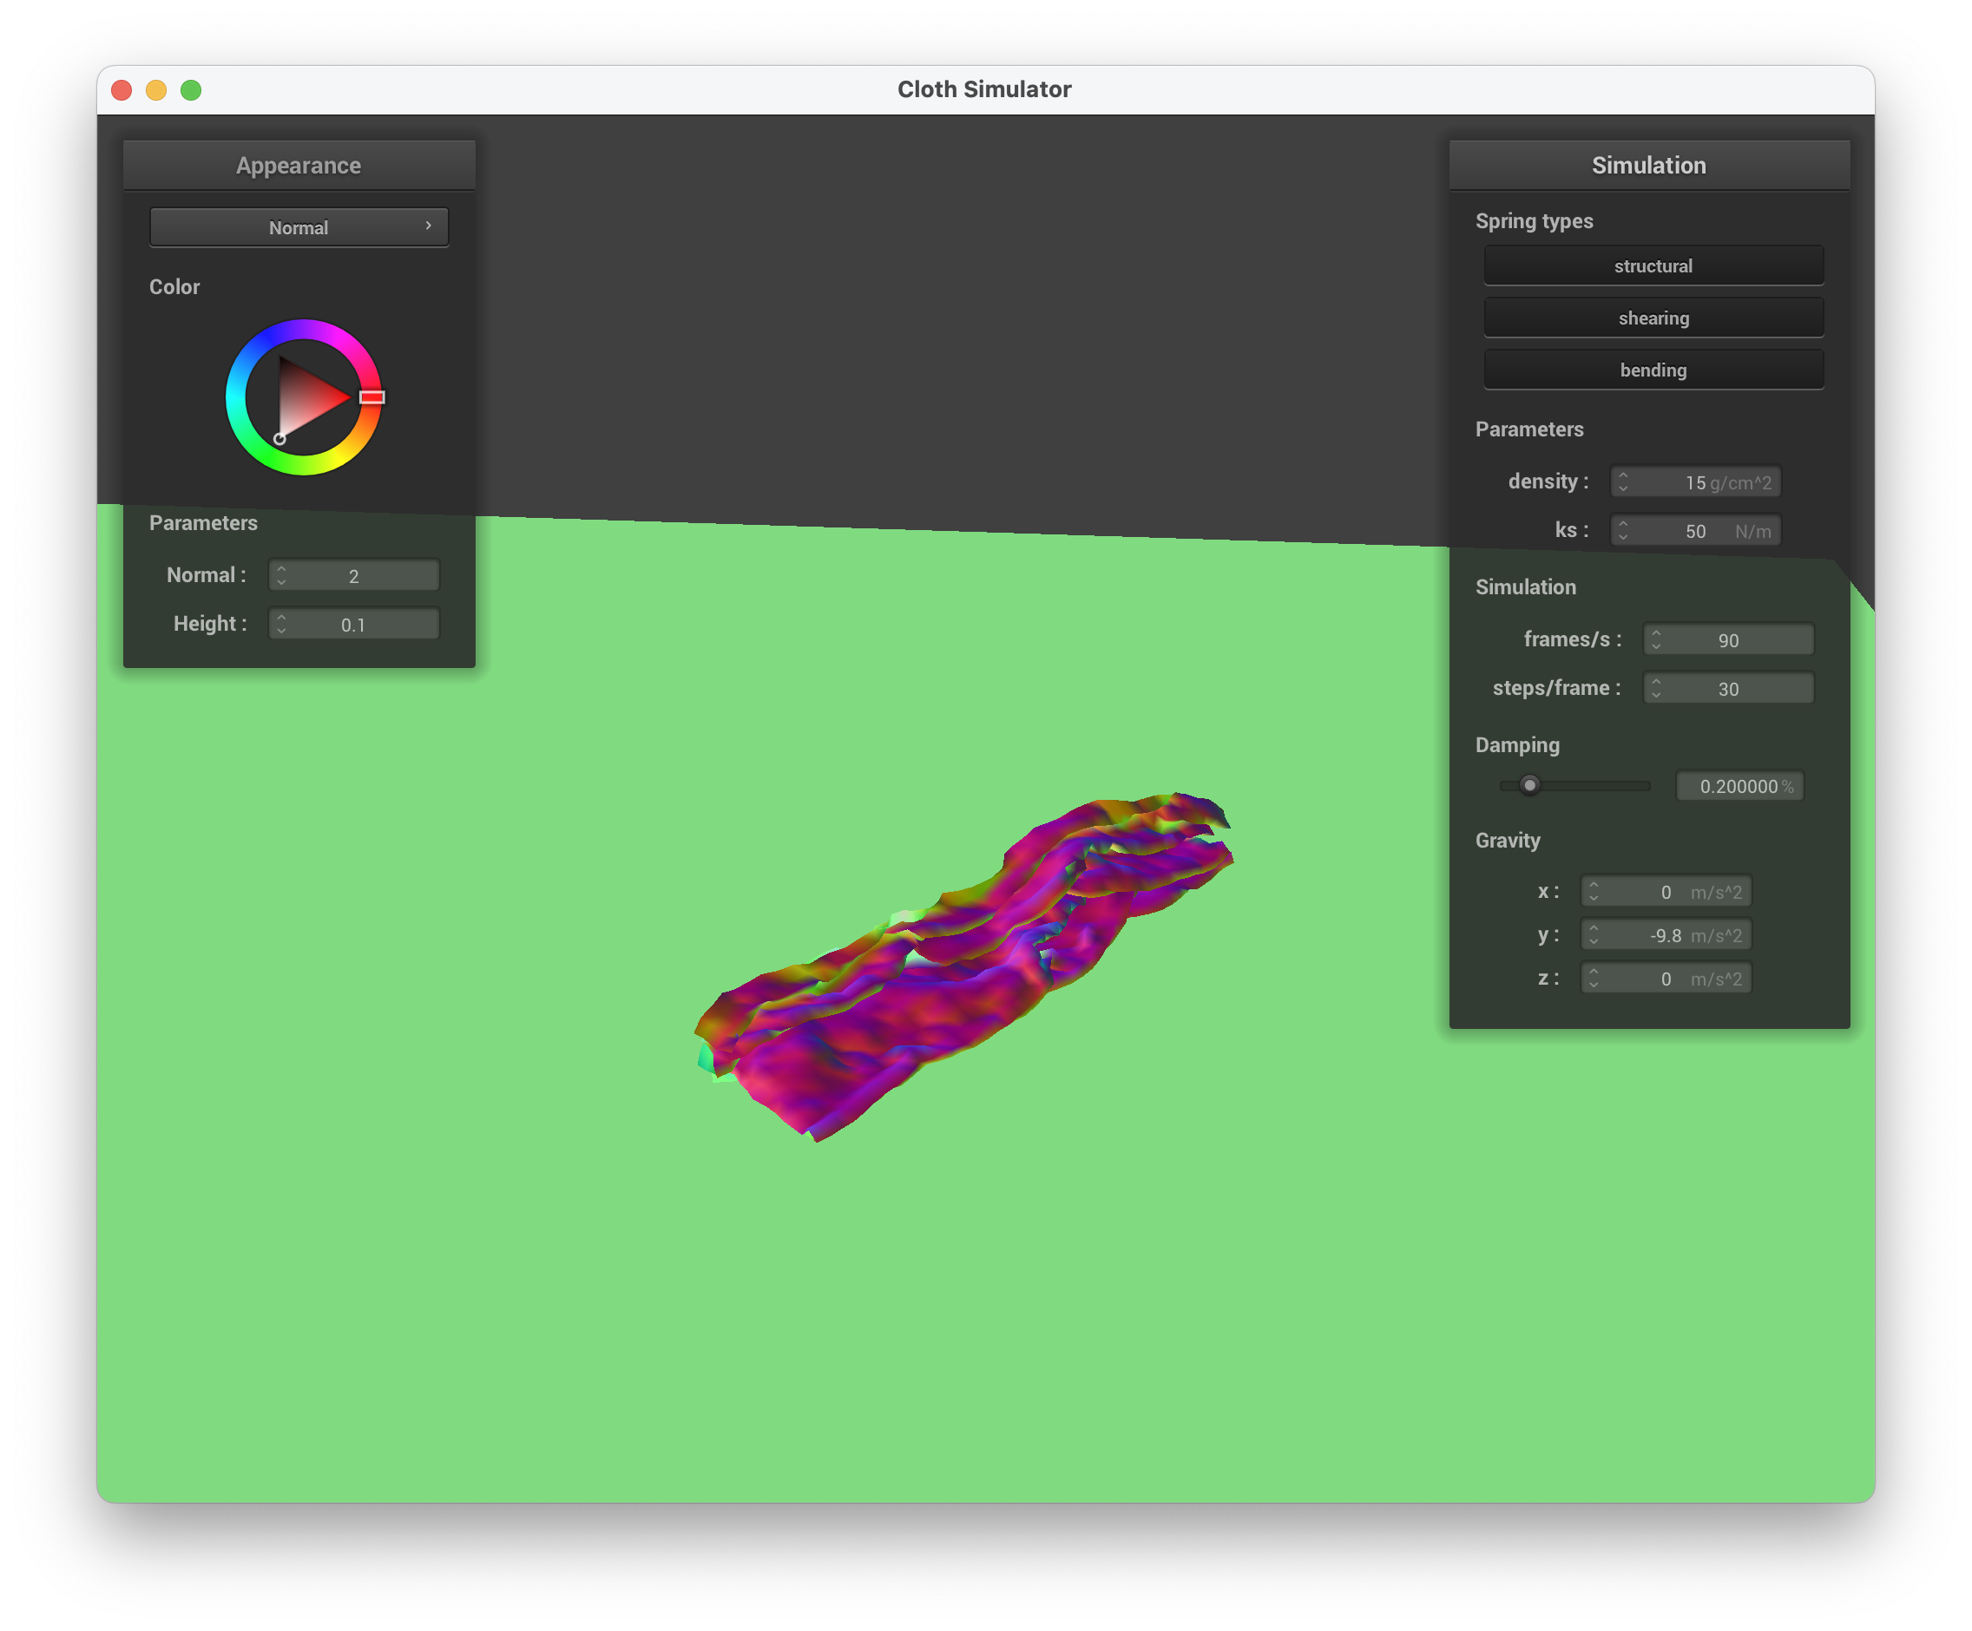Click the chevron arrow on the Normal dropdown
This screenshot has width=1972, height=1631.
(428, 226)
